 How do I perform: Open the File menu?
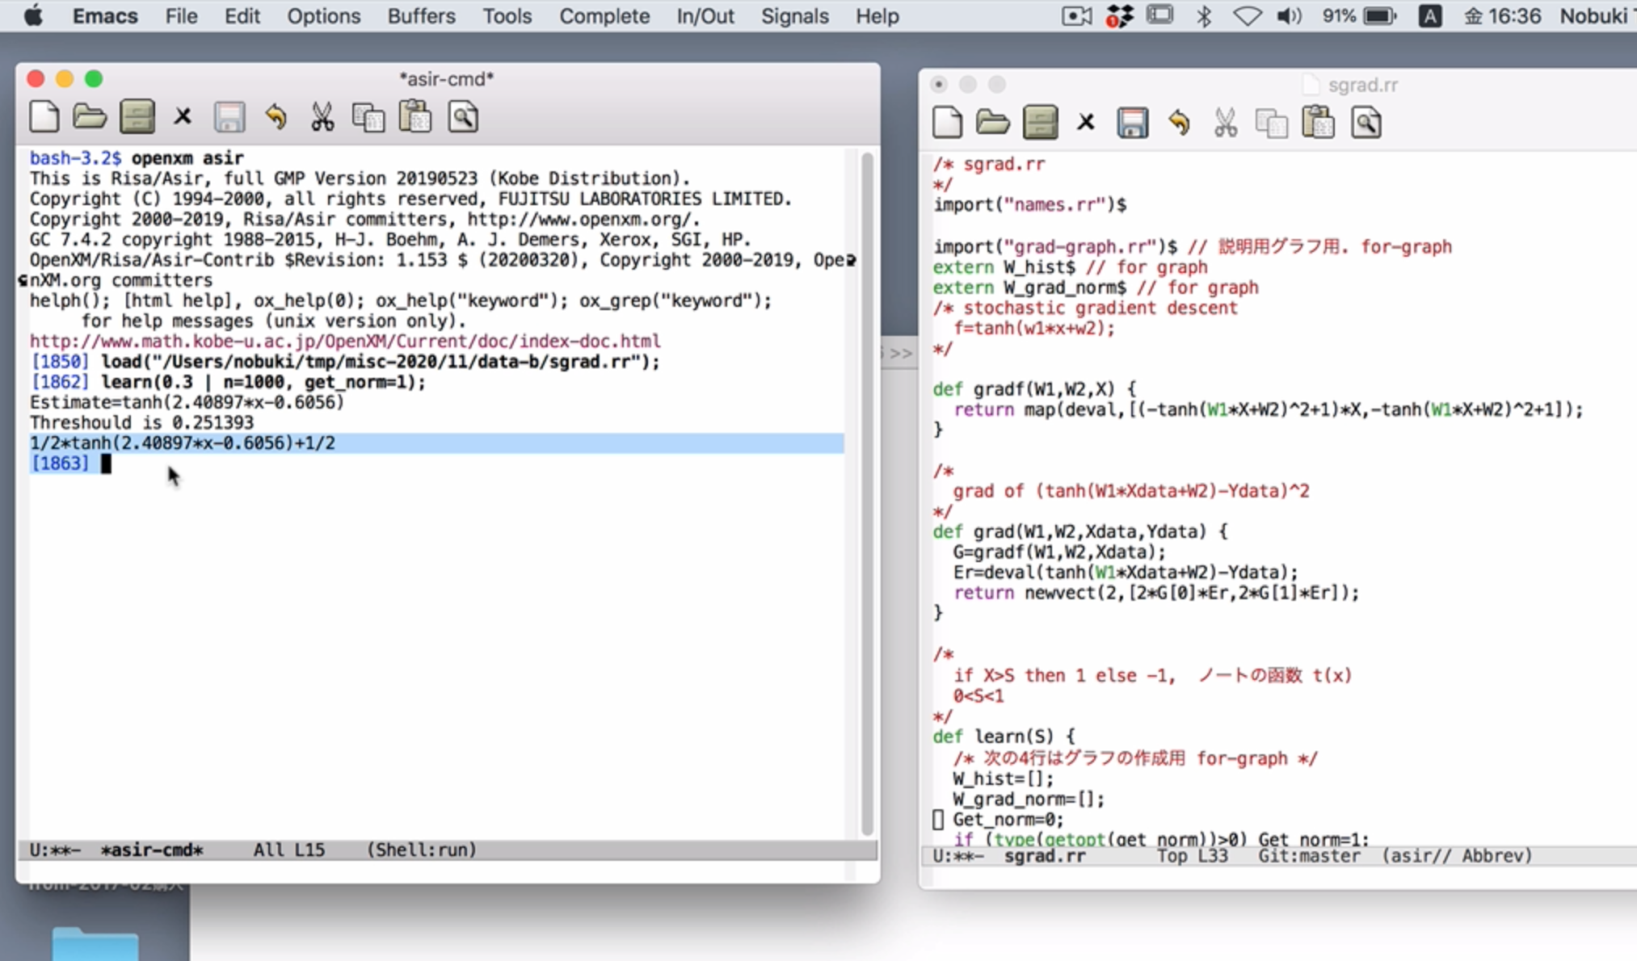181,16
